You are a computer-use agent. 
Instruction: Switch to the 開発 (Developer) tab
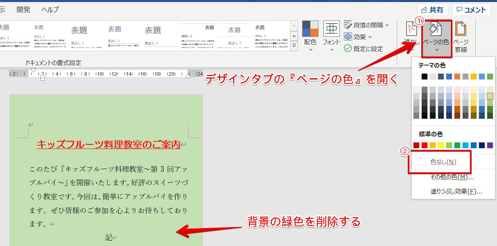tap(23, 9)
